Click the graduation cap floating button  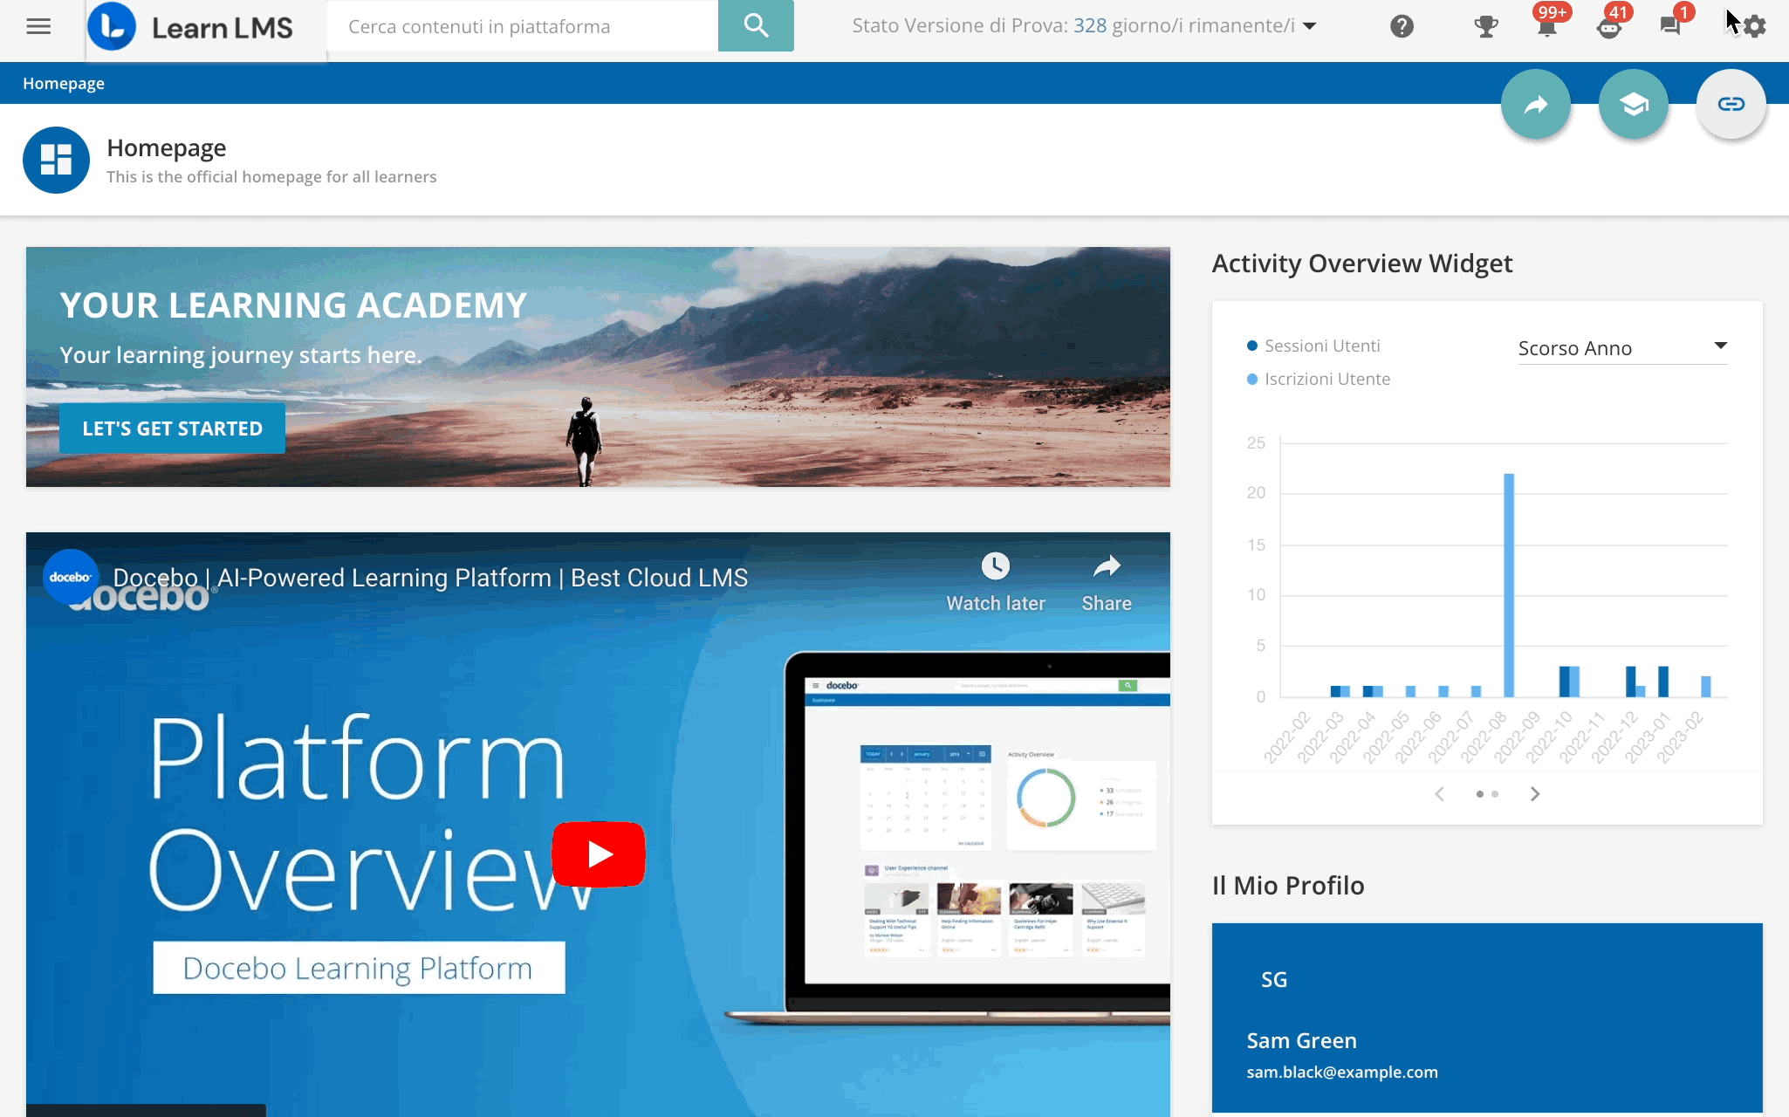[x=1634, y=104]
